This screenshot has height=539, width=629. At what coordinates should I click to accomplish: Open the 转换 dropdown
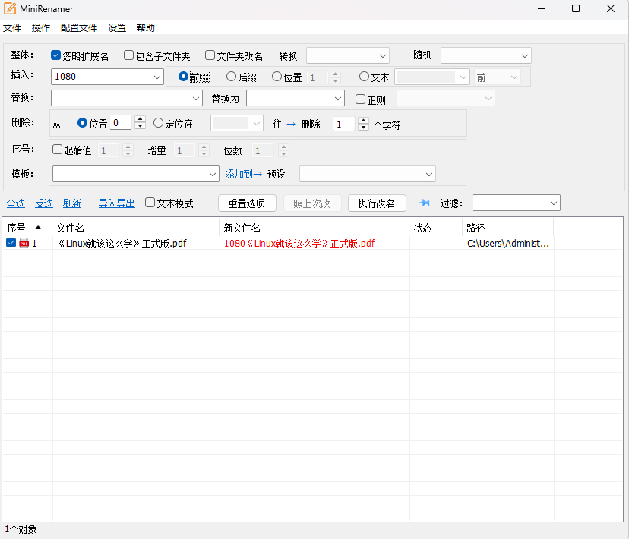[x=347, y=55]
